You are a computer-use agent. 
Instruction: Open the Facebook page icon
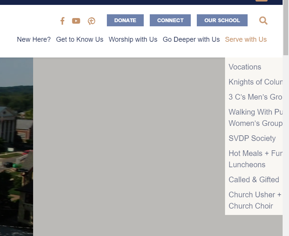62,21
